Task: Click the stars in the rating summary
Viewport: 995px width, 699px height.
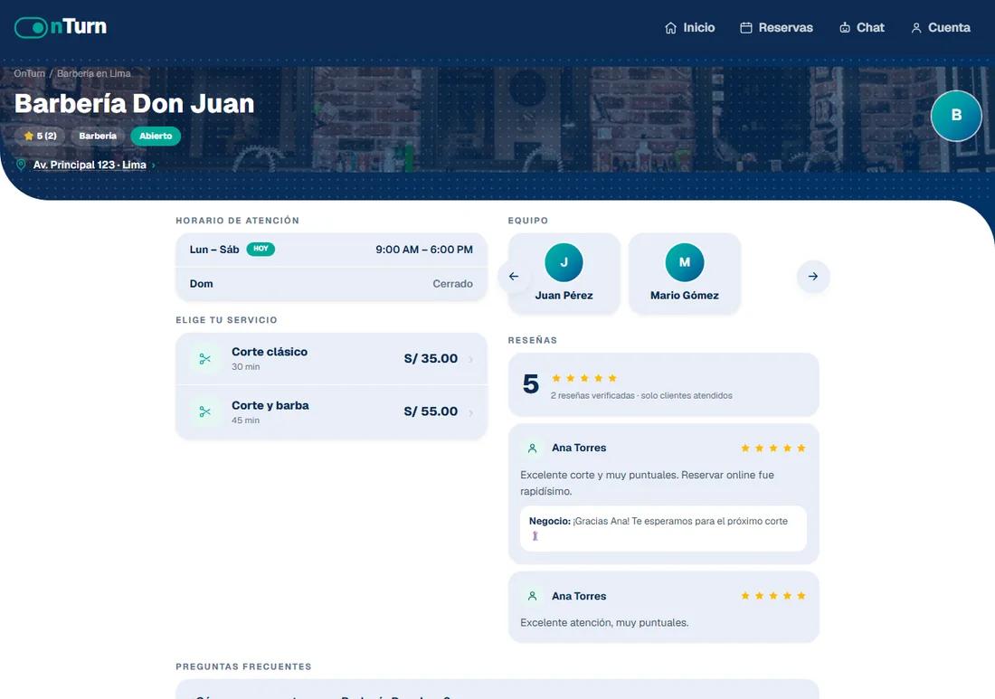Action: pos(583,379)
